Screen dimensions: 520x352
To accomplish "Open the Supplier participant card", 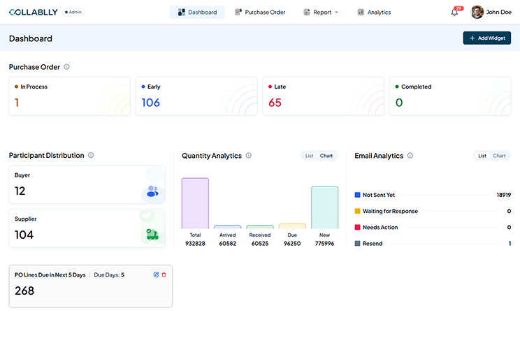I will point(87,228).
